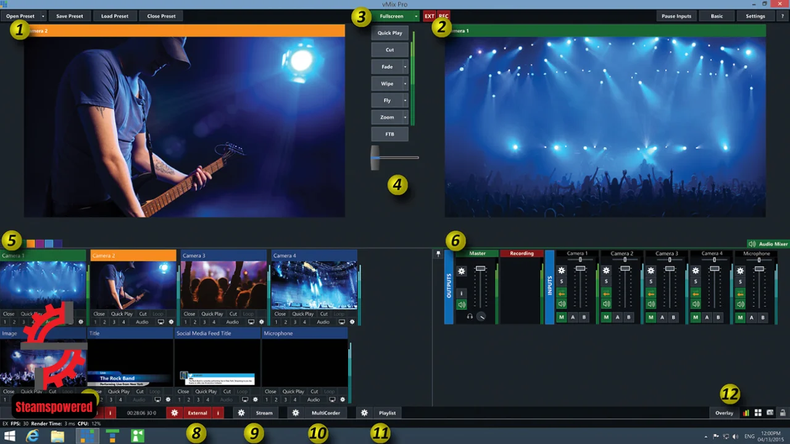The image size is (790, 444).
Task: Toggle Camera 4 A bus button
Action: point(707,317)
